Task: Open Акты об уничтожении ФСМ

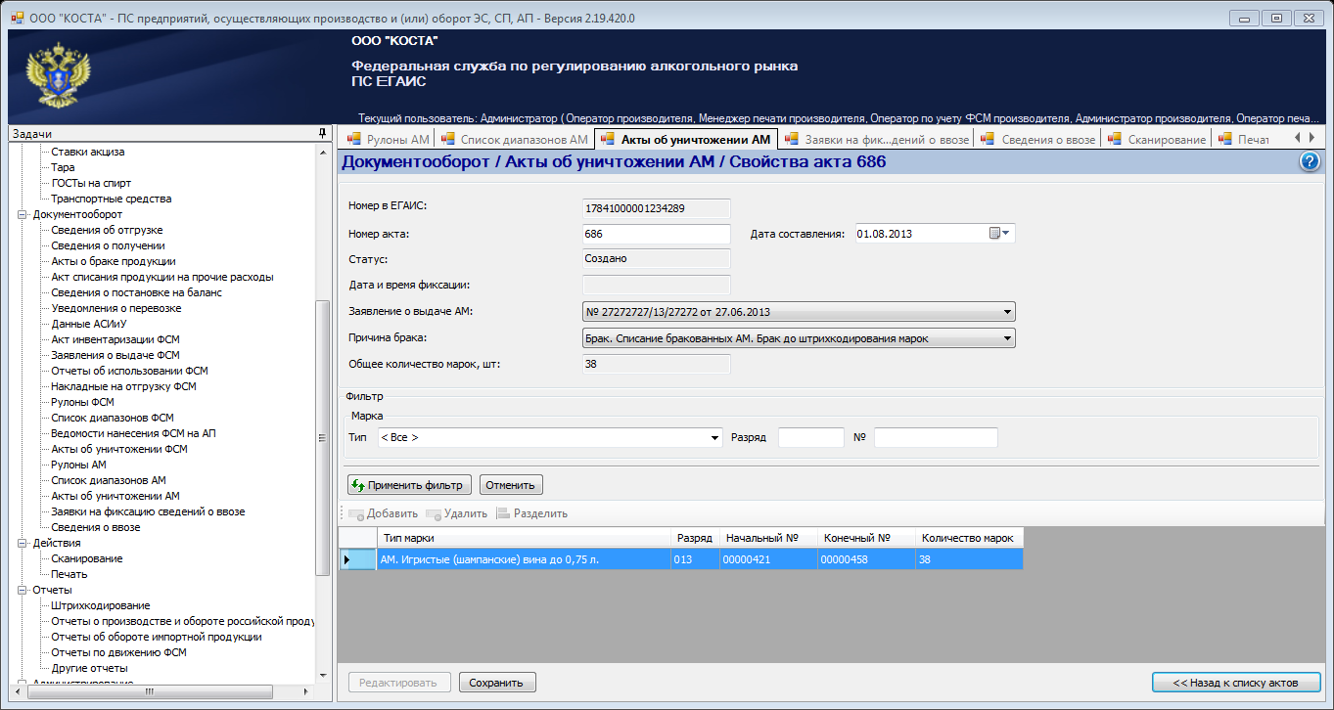Action: (119, 449)
